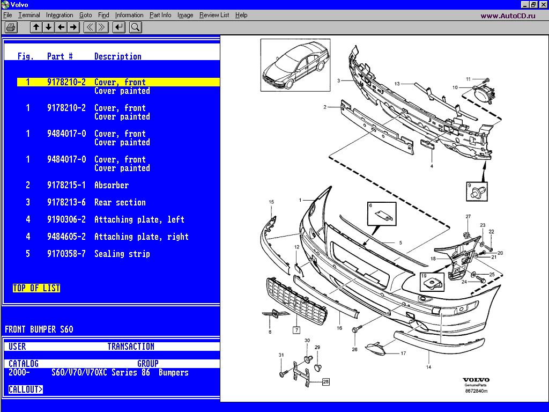
Task: Go forward with the double right chevron
Action: click(x=102, y=27)
